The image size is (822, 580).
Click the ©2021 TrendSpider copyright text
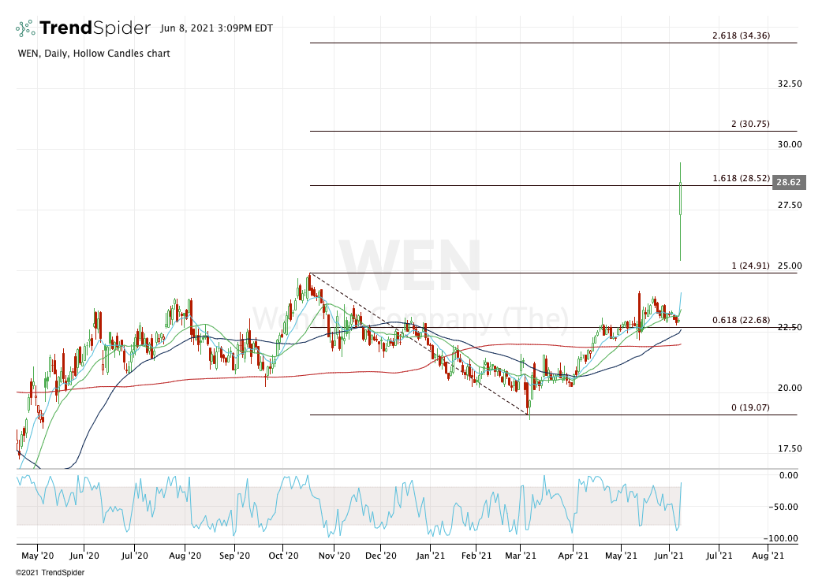click(x=50, y=573)
